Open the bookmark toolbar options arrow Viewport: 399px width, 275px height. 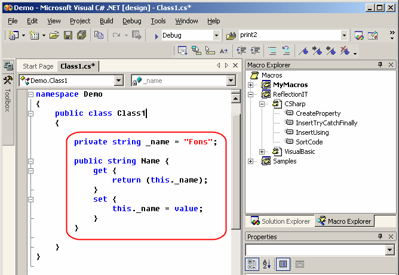(x=355, y=53)
